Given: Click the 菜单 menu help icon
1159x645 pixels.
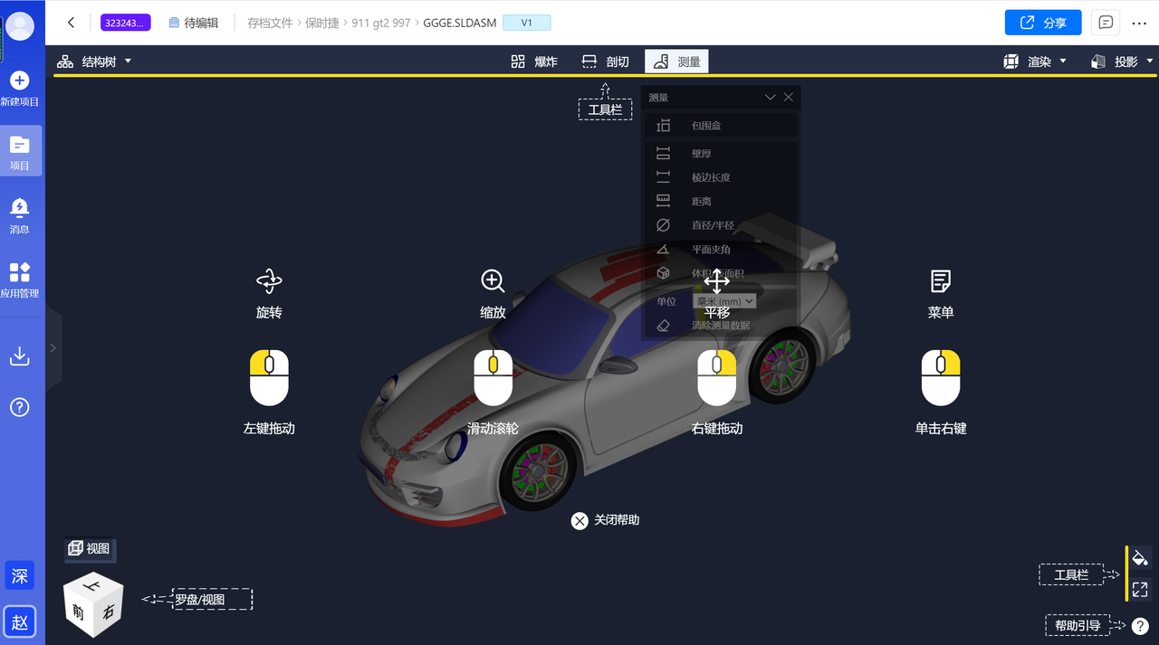Looking at the screenshot, I should [941, 281].
